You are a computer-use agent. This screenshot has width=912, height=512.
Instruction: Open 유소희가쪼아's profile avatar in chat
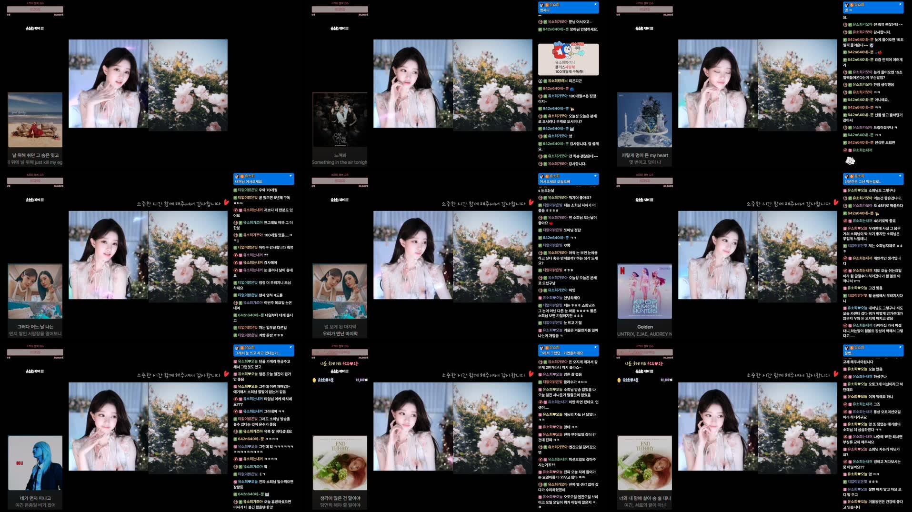click(540, 21)
